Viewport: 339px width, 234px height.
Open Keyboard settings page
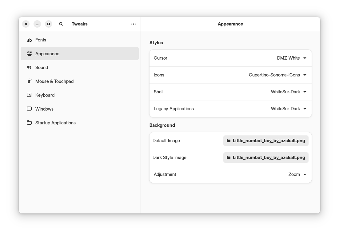click(x=80, y=95)
